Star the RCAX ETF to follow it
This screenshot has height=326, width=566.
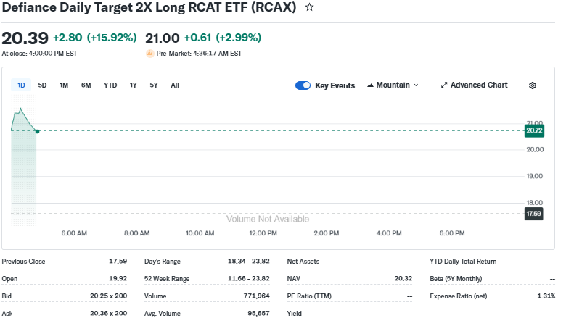[x=310, y=7]
